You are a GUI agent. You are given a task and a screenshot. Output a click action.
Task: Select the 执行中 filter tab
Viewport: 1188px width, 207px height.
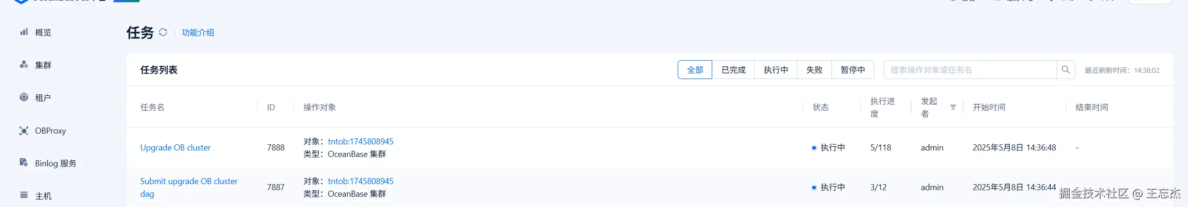775,70
